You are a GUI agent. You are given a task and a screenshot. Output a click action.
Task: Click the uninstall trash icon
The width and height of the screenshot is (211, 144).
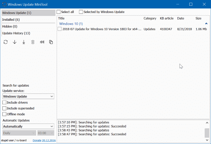point(33,42)
